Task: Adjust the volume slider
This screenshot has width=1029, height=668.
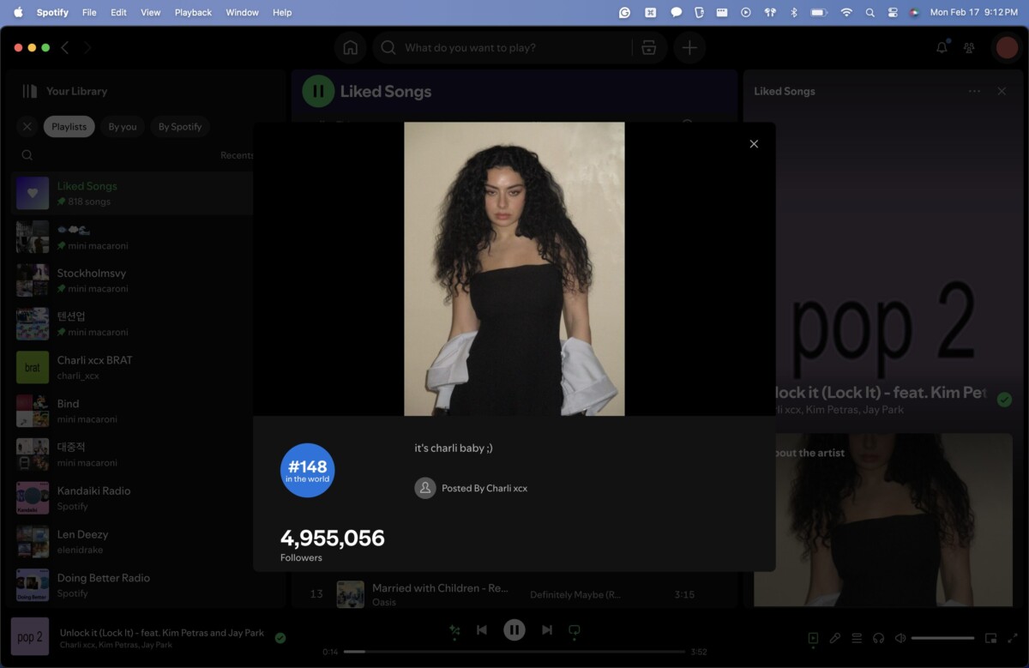Action: click(x=942, y=638)
